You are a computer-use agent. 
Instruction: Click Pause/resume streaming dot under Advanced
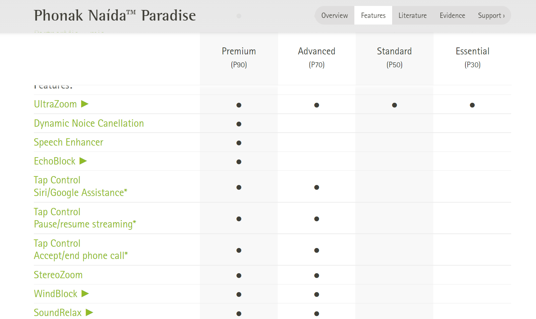tap(317, 219)
